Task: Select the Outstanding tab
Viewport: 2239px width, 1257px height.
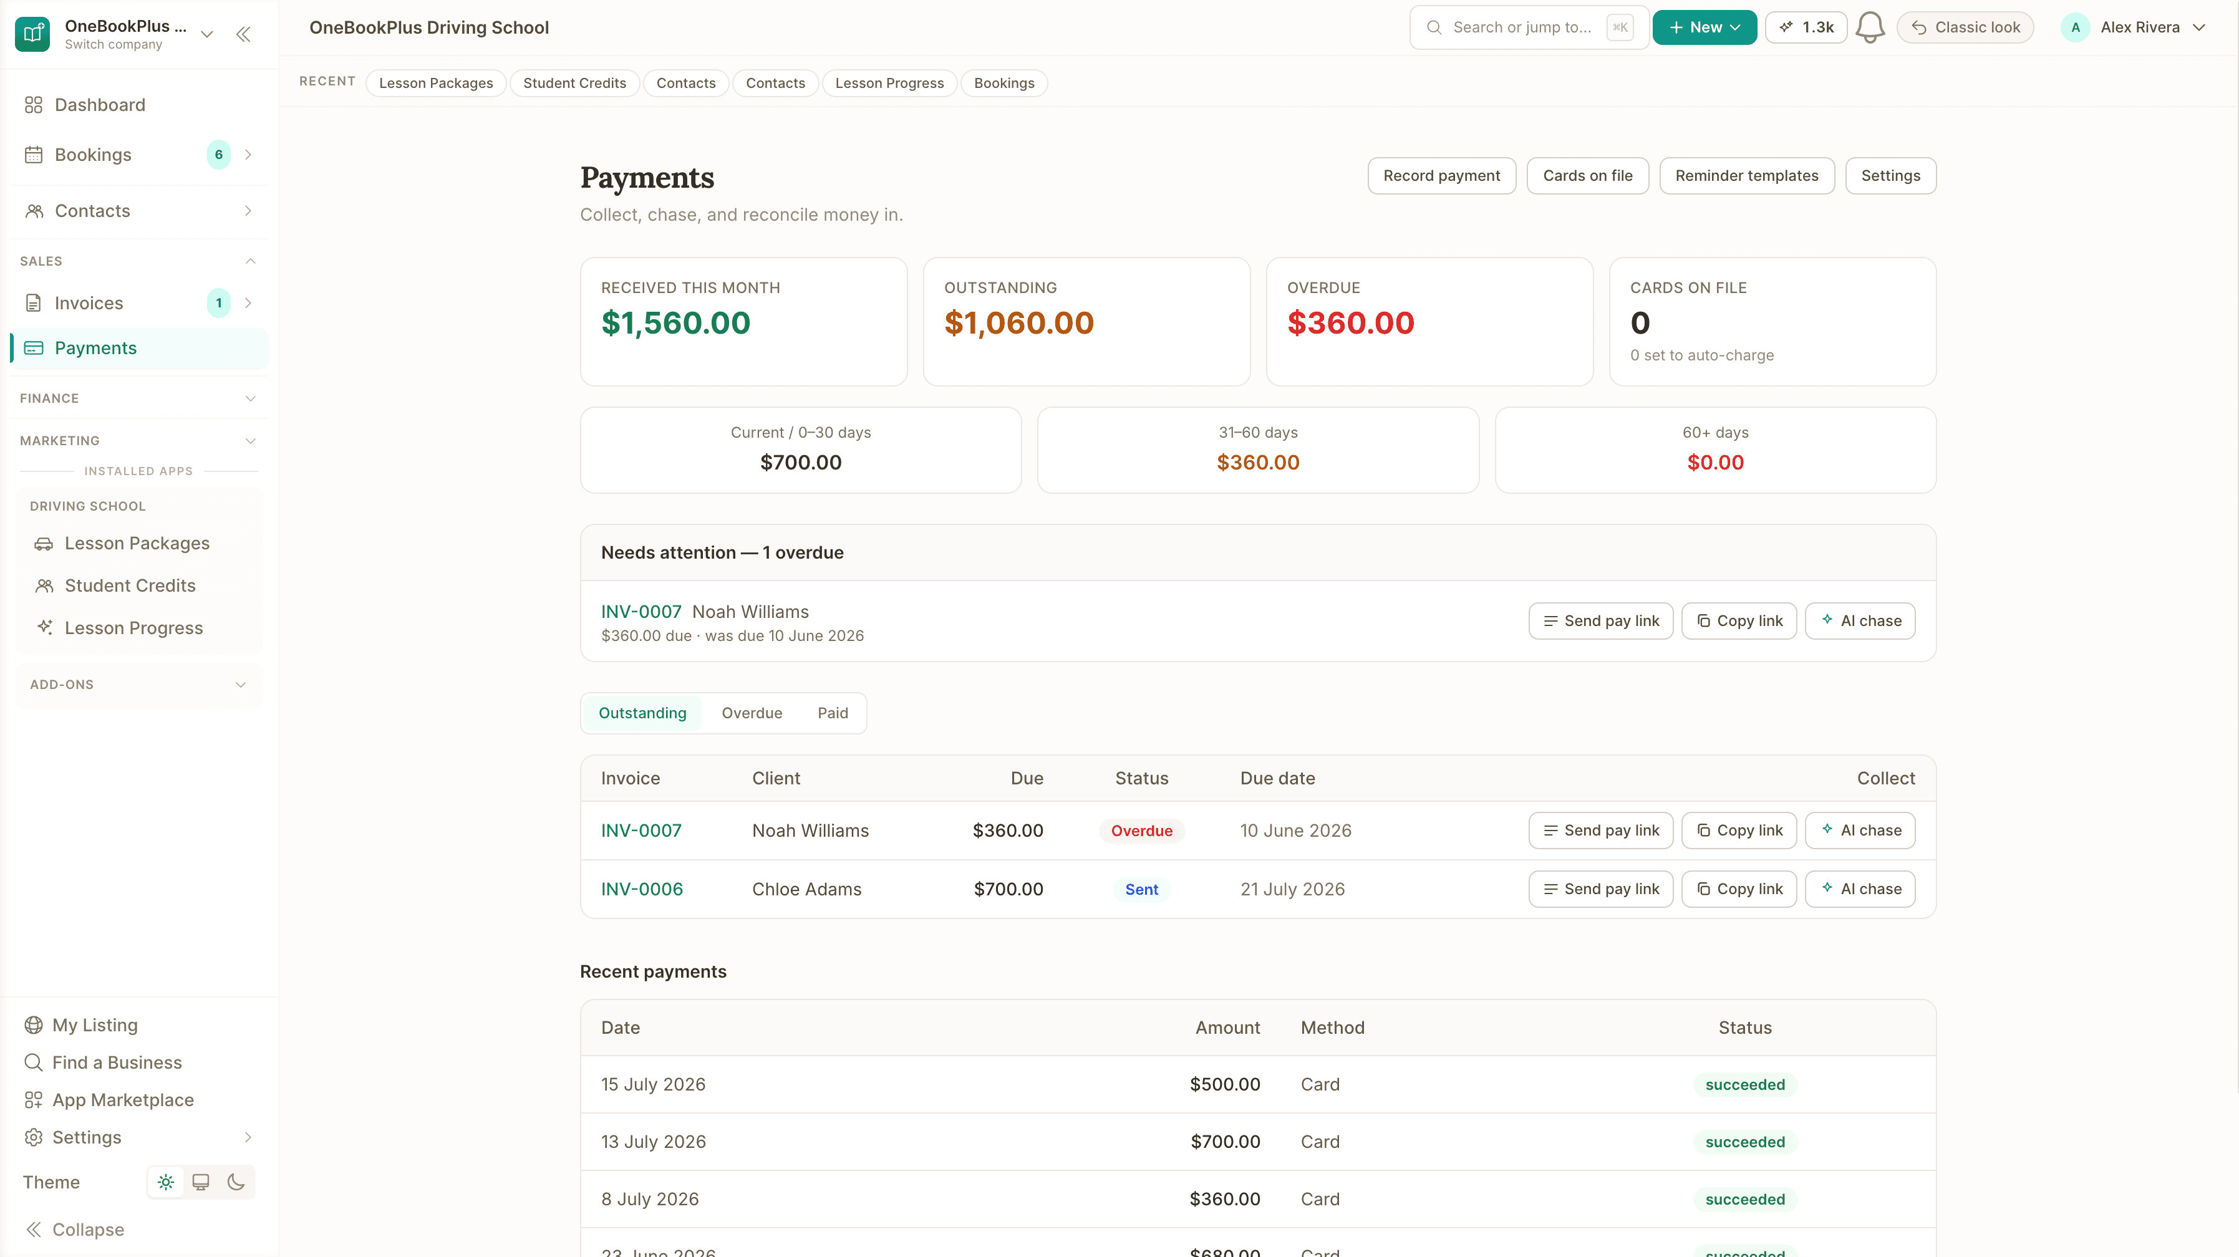Action: point(642,713)
